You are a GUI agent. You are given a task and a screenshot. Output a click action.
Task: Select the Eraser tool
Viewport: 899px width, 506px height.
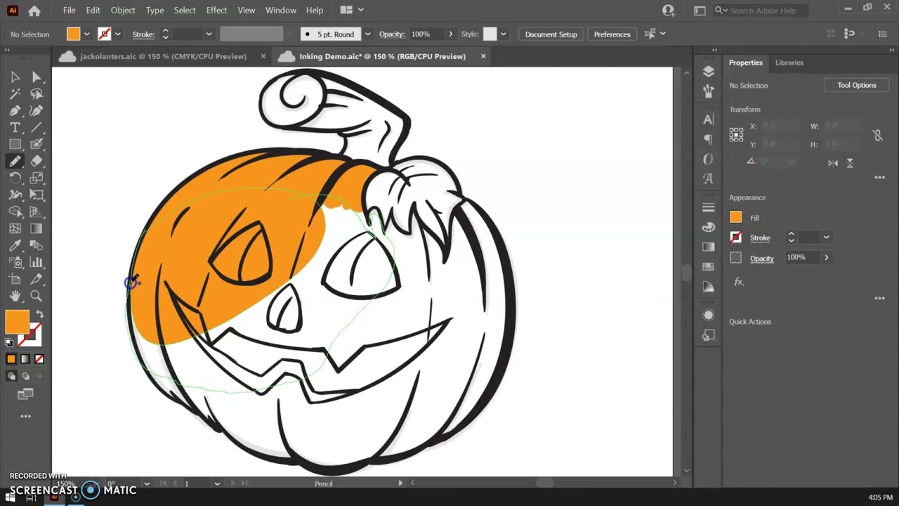click(37, 161)
